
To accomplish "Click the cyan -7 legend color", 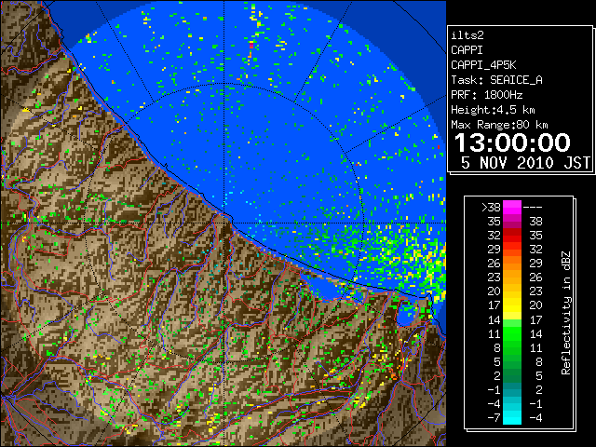I will click(512, 417).
